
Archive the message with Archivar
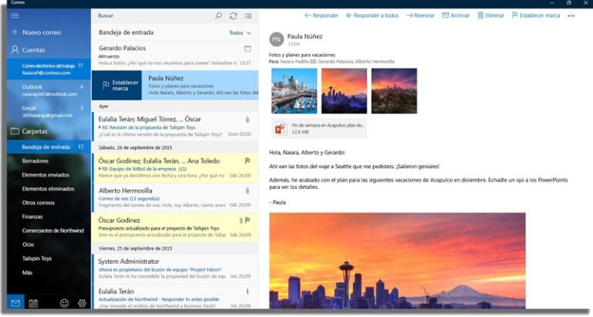click(x=456, y=15)
